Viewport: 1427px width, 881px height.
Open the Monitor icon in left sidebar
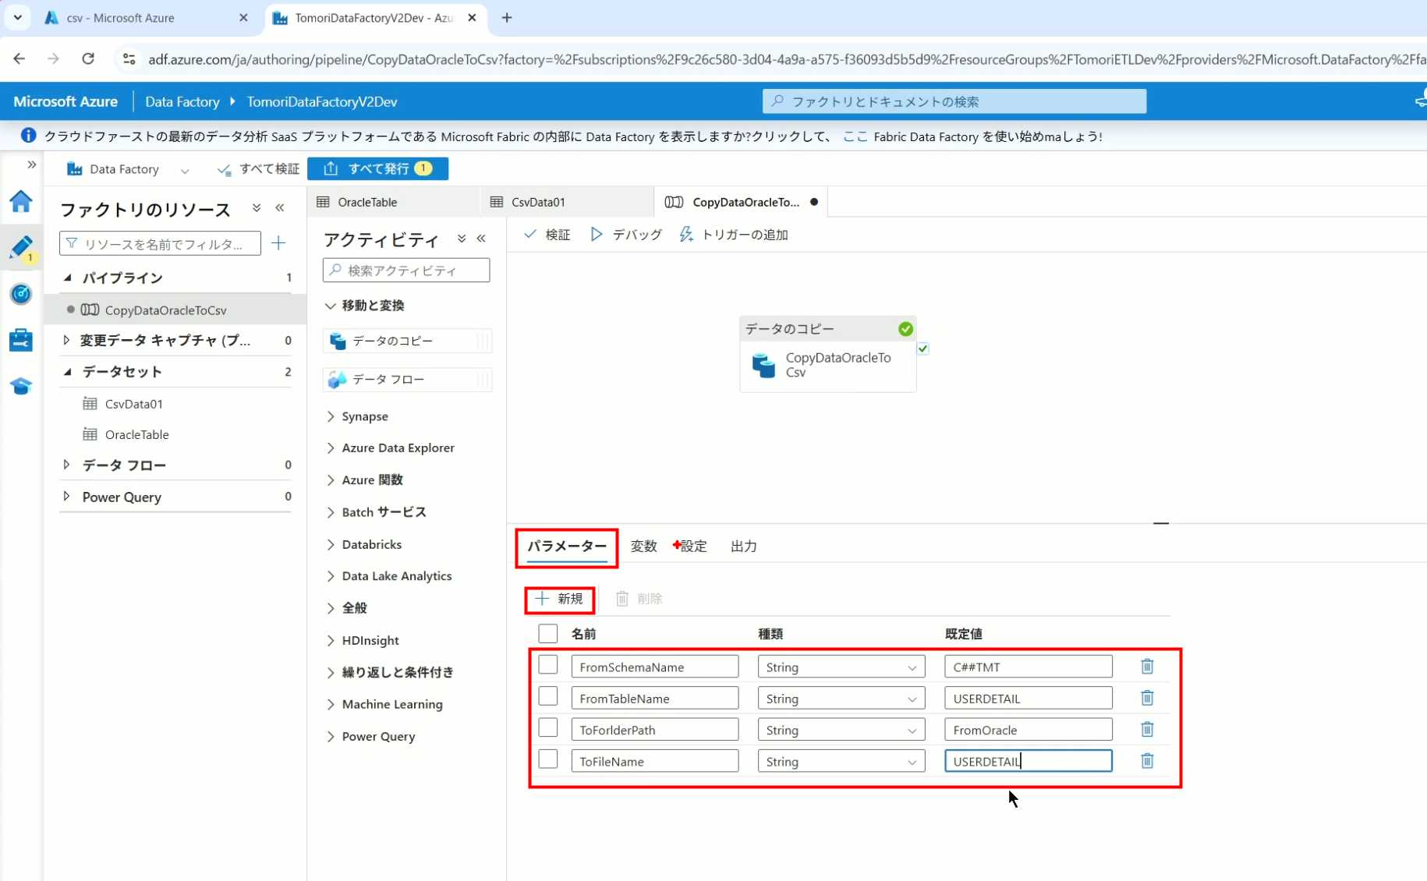(x=21, y=294)
